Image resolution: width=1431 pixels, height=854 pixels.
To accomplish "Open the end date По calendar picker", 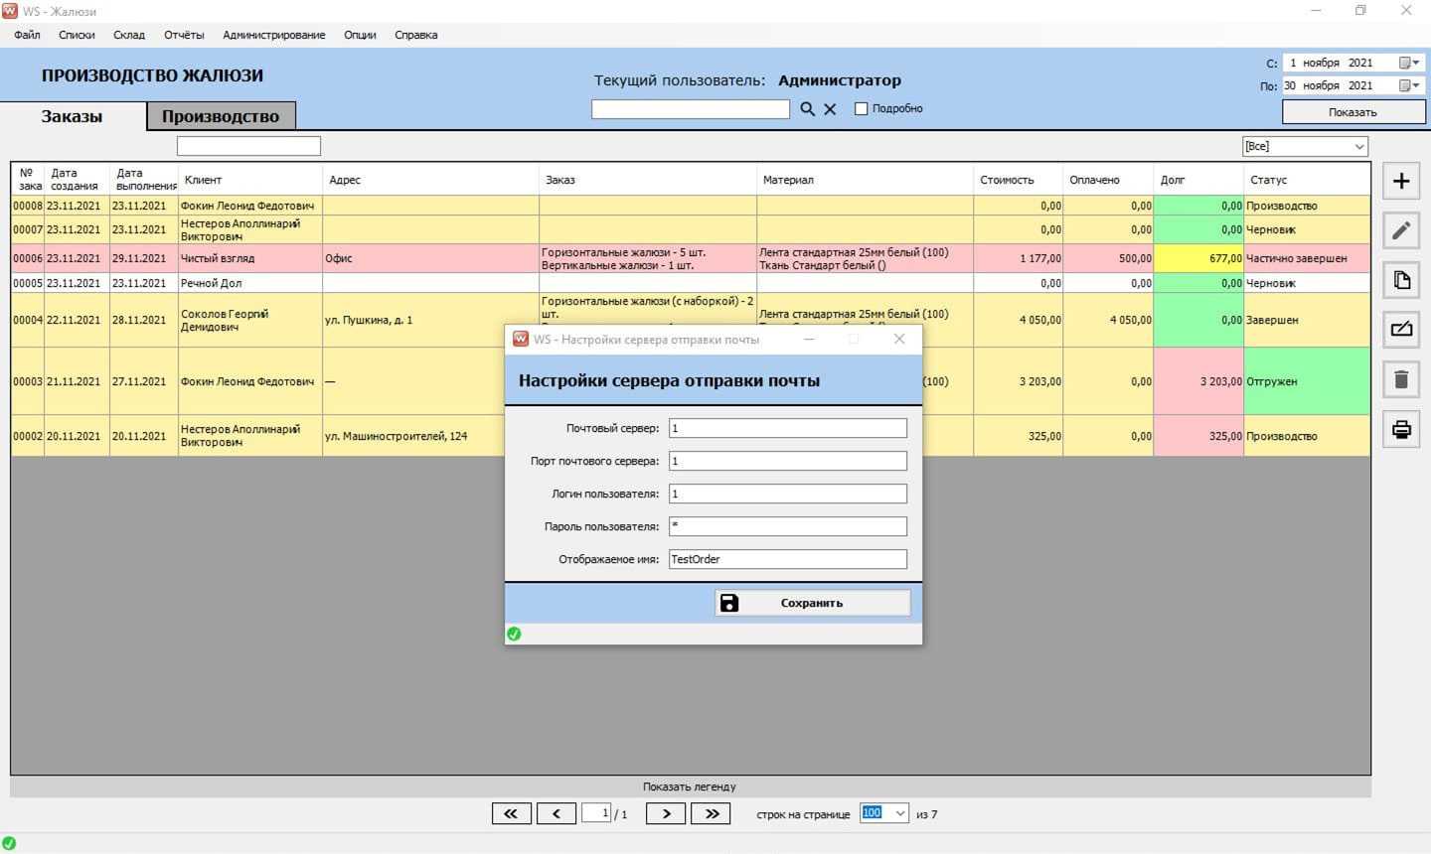I will click(x=1408, y=85).
